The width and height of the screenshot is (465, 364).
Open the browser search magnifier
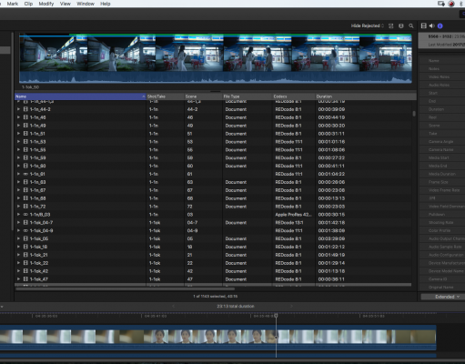tap(411, 26)
